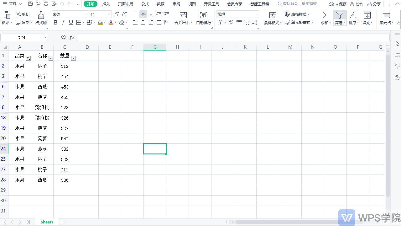Click the Conditional Formatting (条件格式) icon

coord(273,15)
